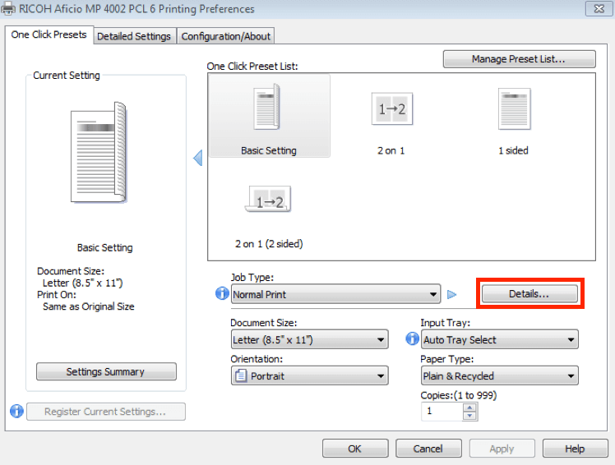Image resolution: width=615 pixels, height=465 pixels.
Task: Open the Input Tray dropdown
Action: coord(499,340)
